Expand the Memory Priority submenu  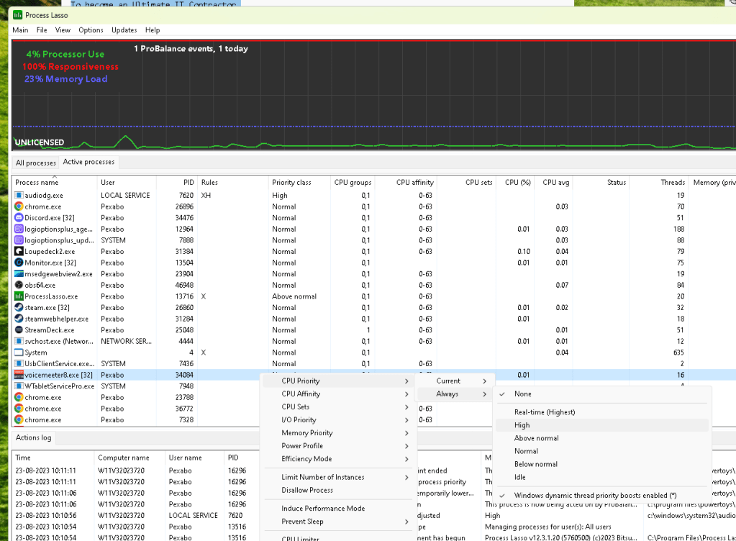click(337, 433)
